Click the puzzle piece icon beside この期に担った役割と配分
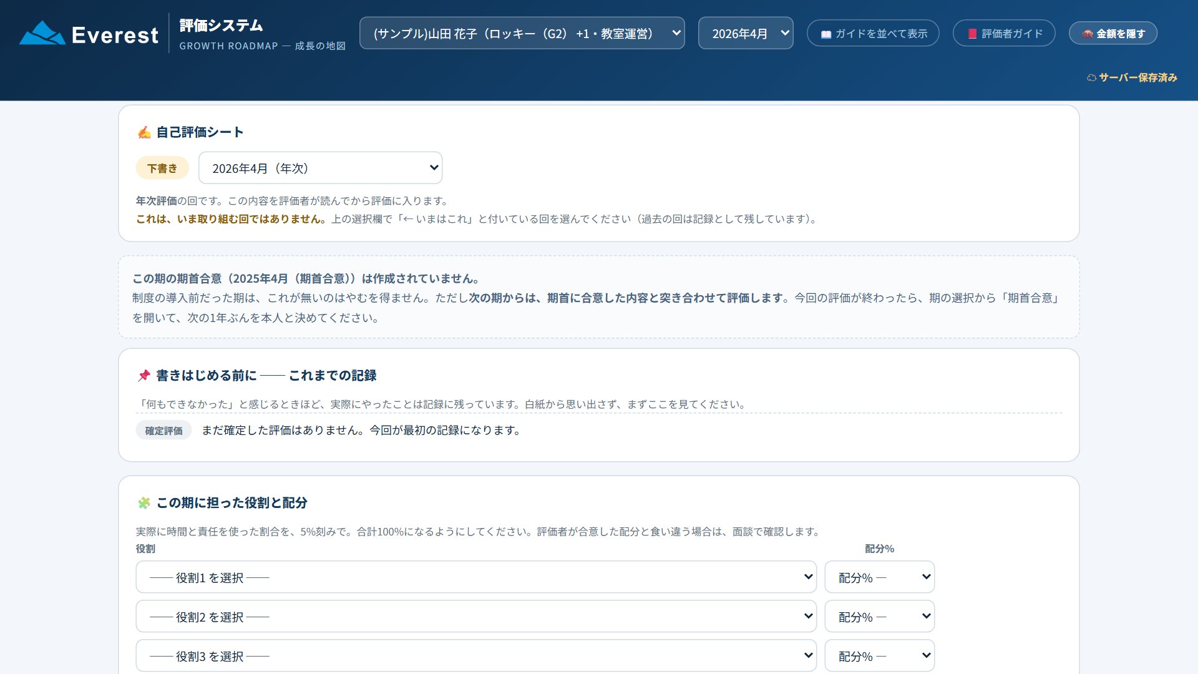 144,503
